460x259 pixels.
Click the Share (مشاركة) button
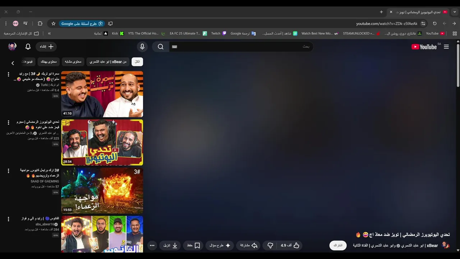click(248, 245)
